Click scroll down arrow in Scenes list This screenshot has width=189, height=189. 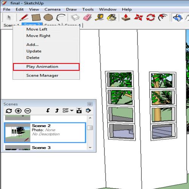pyautogui.click(x=90, y=147)
